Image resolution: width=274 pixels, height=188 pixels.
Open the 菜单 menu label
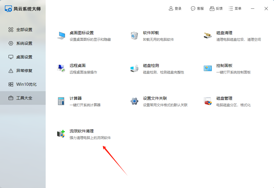238,9
